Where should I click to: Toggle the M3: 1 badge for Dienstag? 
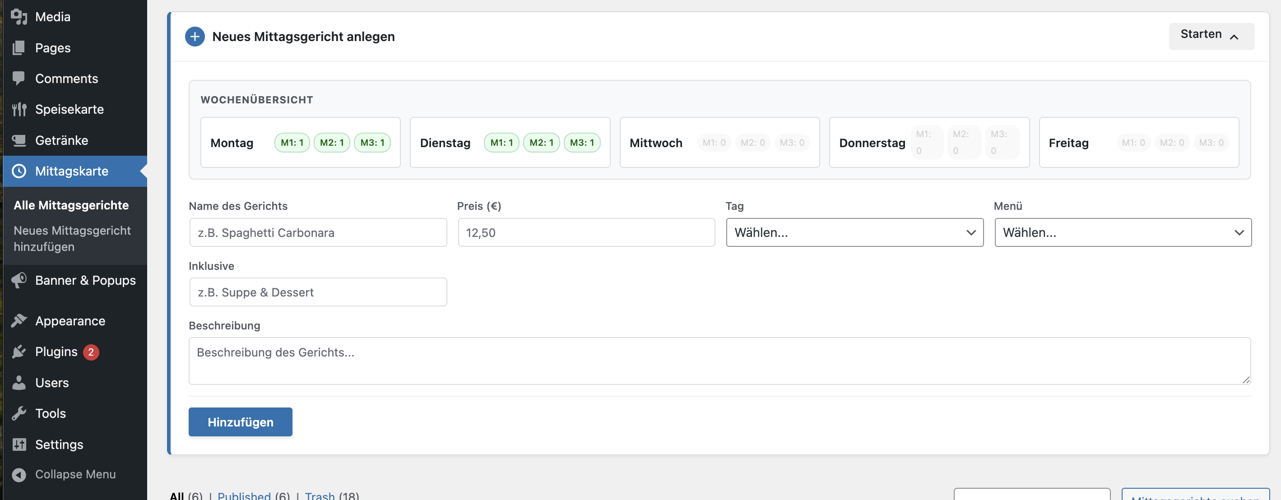[582, 142]
